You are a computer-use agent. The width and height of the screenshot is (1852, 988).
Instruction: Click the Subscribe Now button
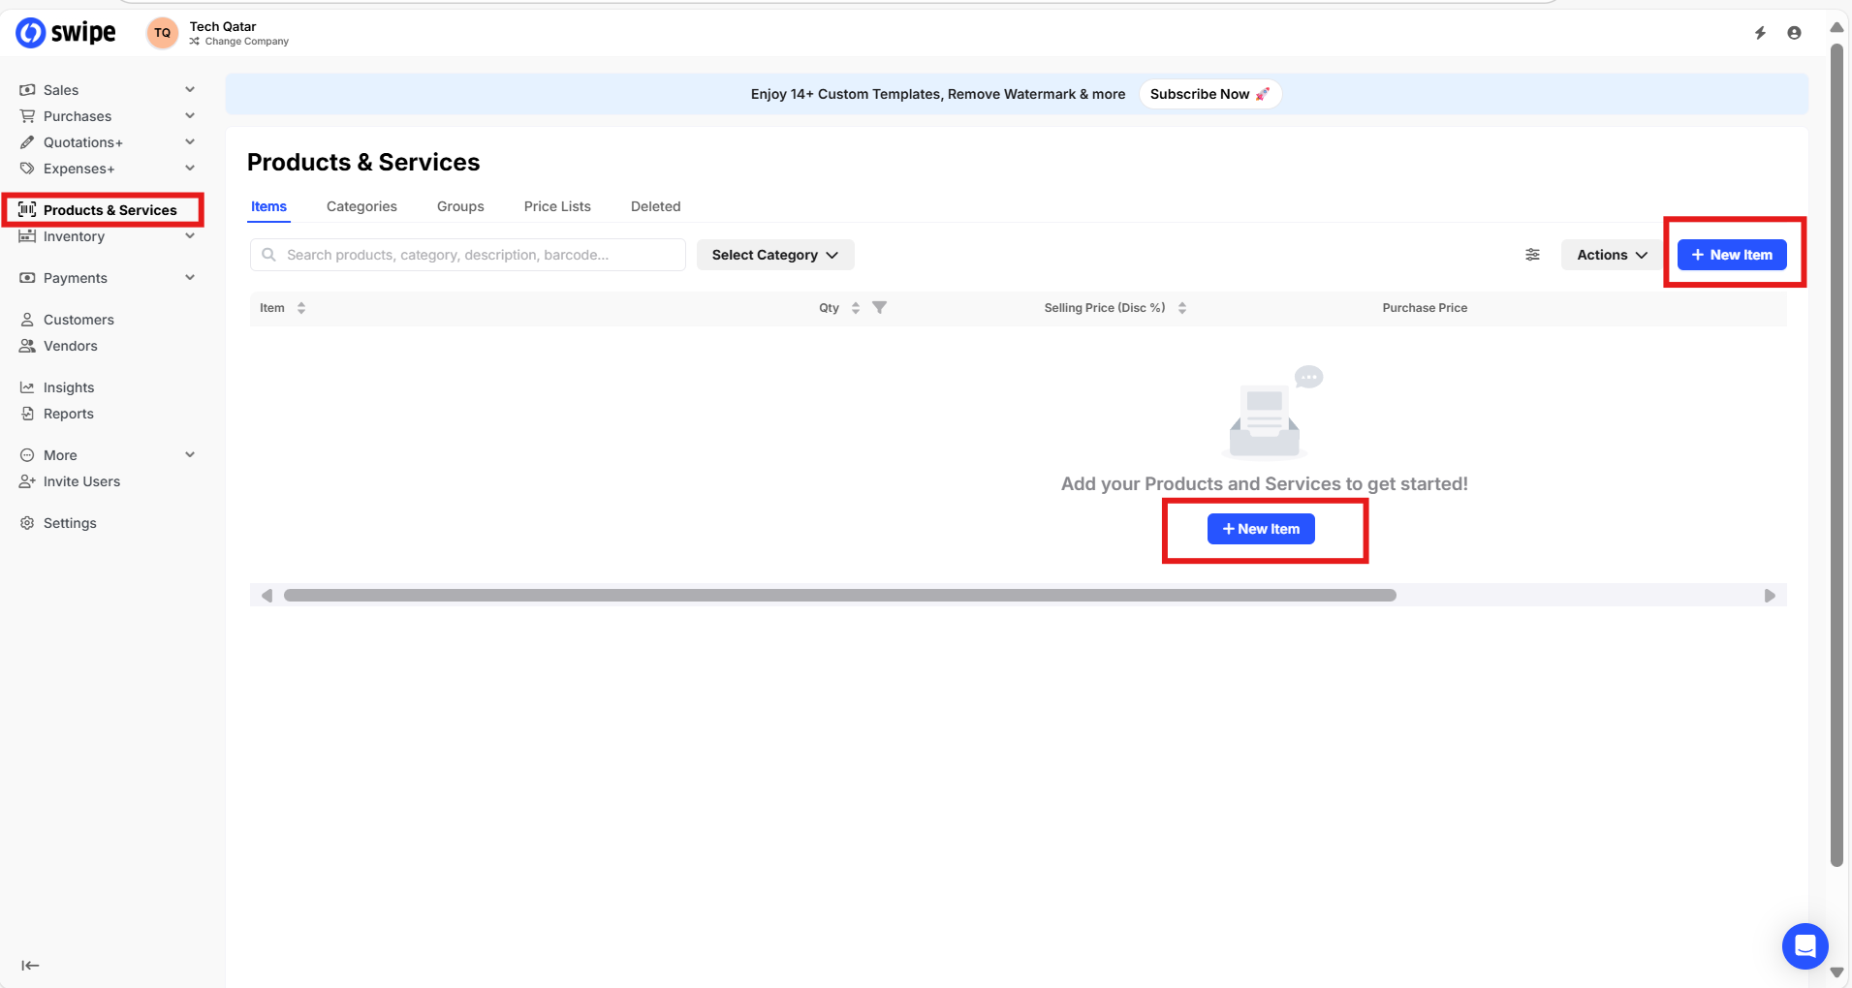pyautogui.click(x=1209, y=94)
